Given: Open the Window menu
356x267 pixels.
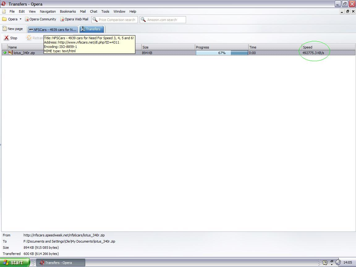Looking at the screenshot, I should point(119,11).
